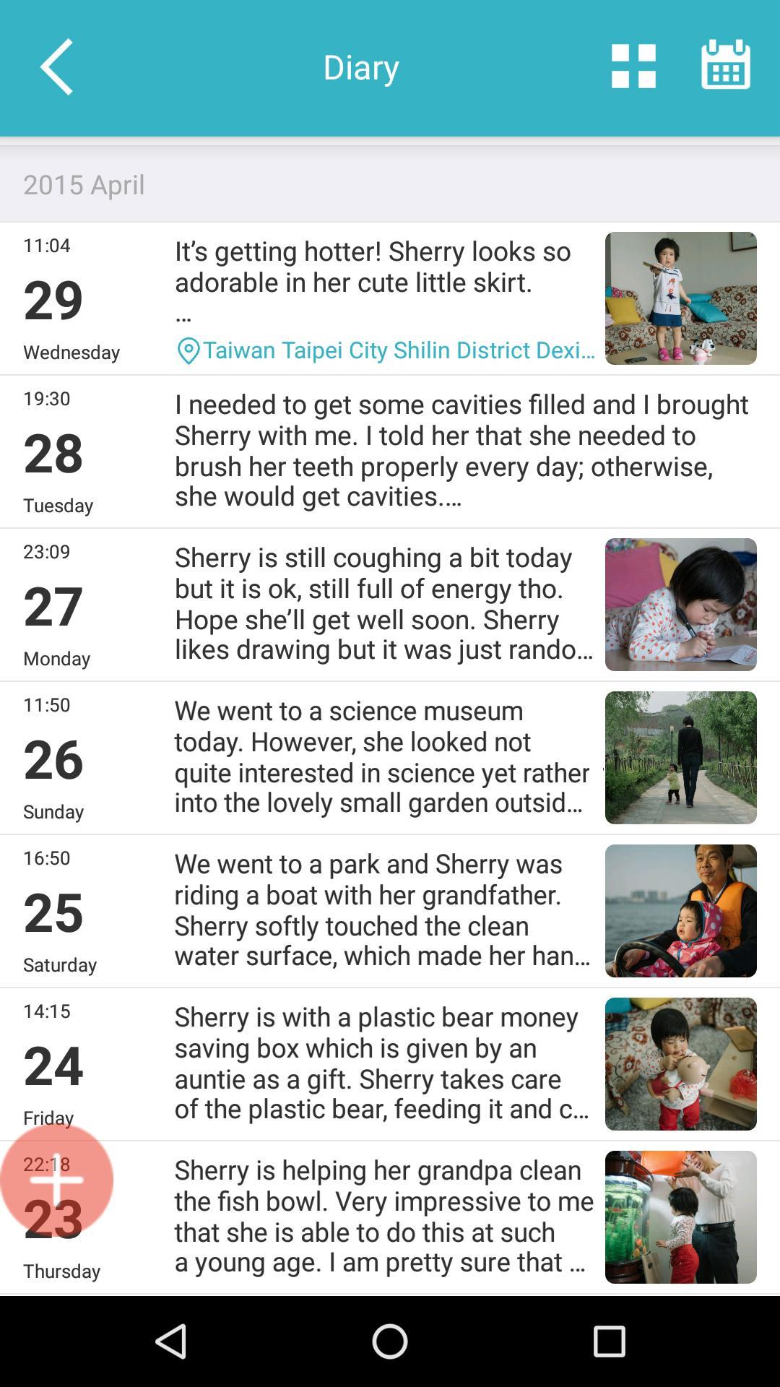Open the Taiwan Taipei City Shilin District link
Viewport: 780px width, 1387px height.
[x=399, y=350]
